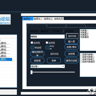Select 列表框二 in the list box
This screenshot has width=96, height=96.
pyautogui.click(x=85, y=33)
